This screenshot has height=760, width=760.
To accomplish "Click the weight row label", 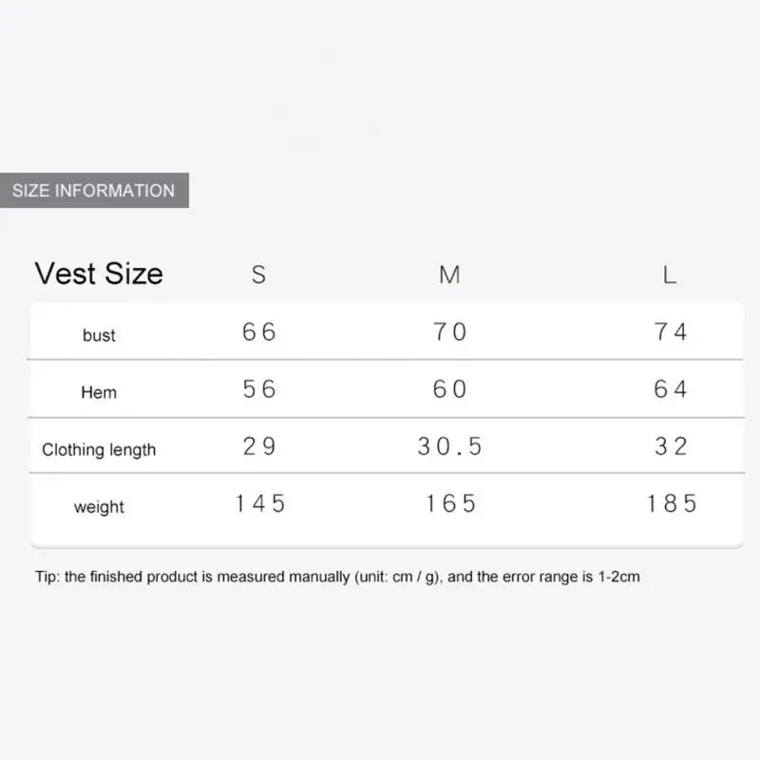I will point(99,506).
